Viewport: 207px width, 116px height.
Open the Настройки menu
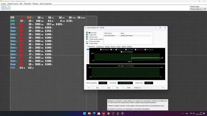(27, 4)
